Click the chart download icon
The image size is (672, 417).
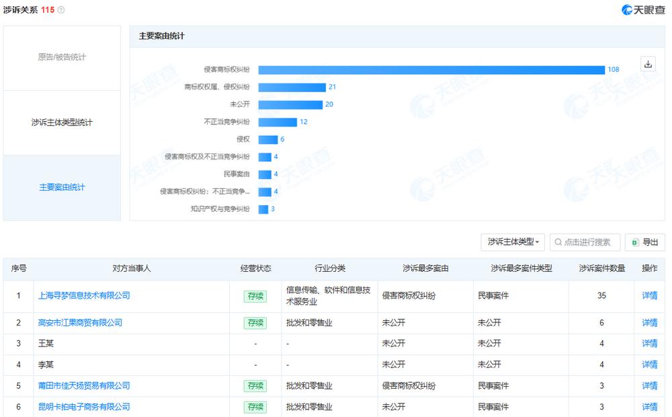click(x=648, y=65)
